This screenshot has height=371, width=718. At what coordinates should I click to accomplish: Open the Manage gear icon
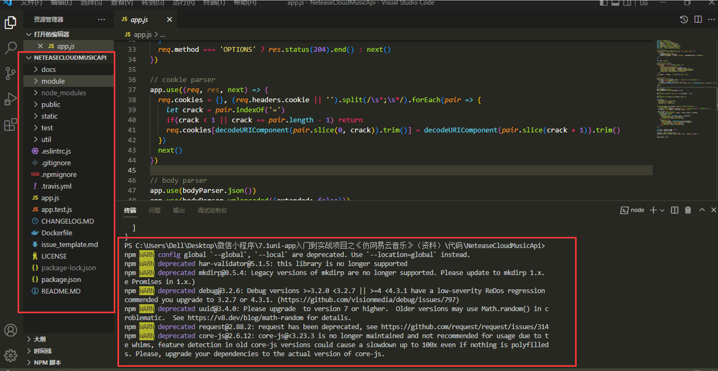click(x=11, y=355)
